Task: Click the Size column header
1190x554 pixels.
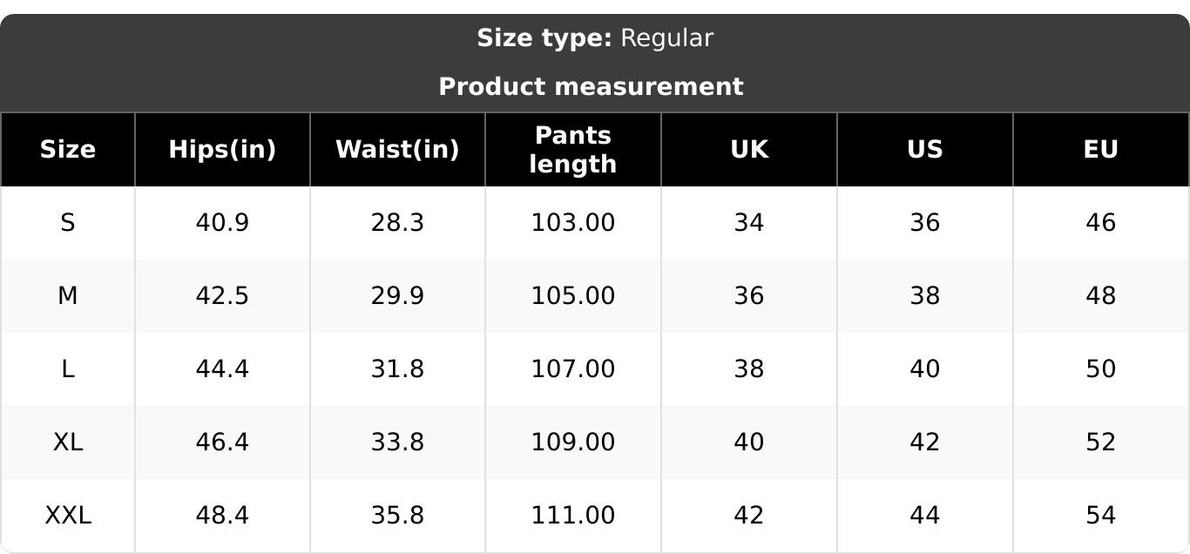Action: [x=68, y=150]
